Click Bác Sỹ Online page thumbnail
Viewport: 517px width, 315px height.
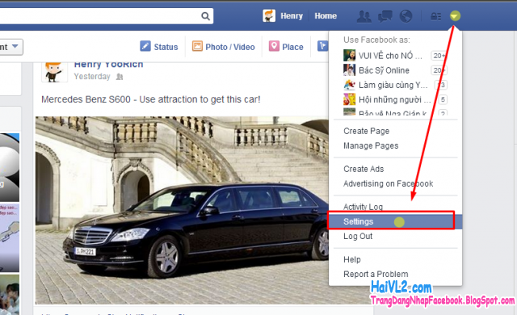349,69
